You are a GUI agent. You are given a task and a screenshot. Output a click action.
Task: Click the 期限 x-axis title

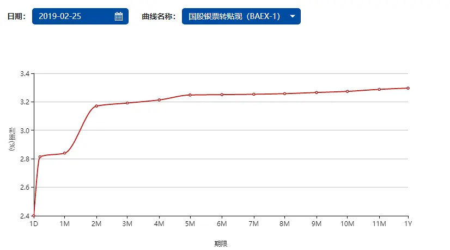click(x=221, y=243)
